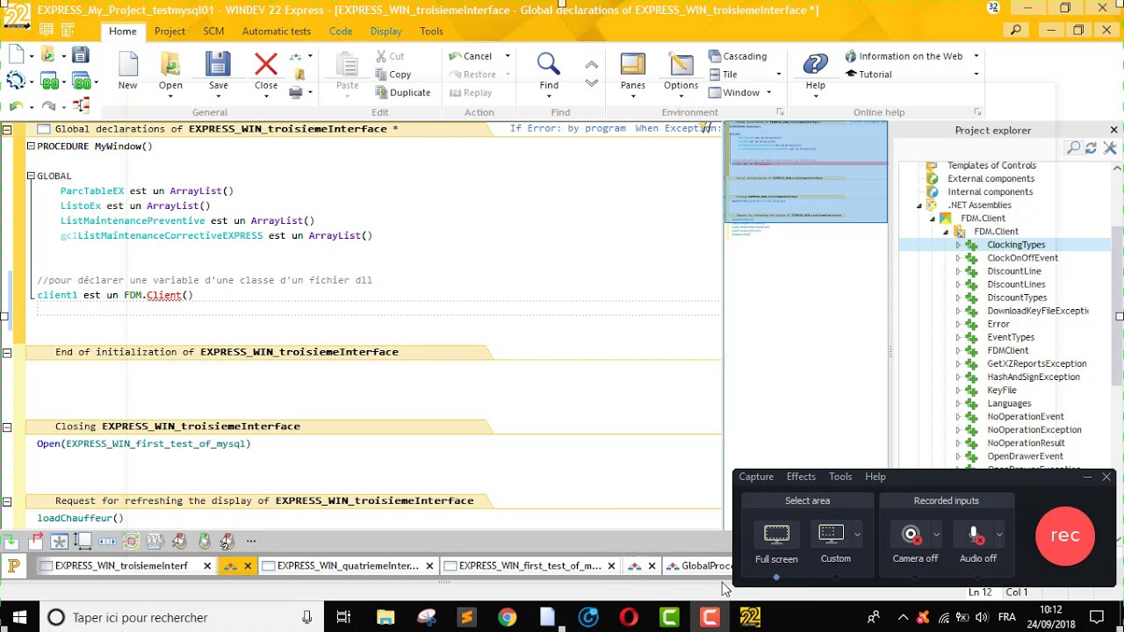1124x632 pixels.
Task: Click the Copy button in Edit group
Action: coord(393,75)
